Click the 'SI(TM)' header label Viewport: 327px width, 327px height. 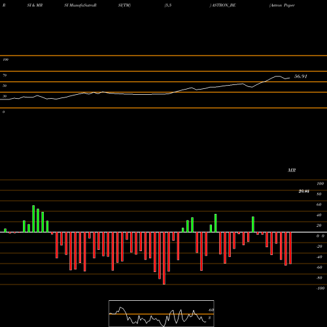pyautogui.click(x=124, y=5)
